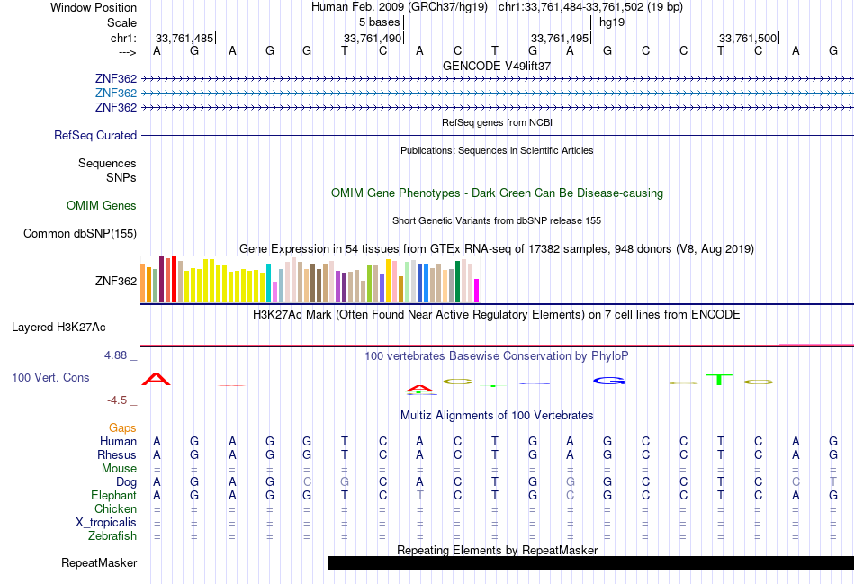This screenshot has width=855, height=584.
Task: Click the hg19 text beside scale bar
Action: [x=612, y=22]
